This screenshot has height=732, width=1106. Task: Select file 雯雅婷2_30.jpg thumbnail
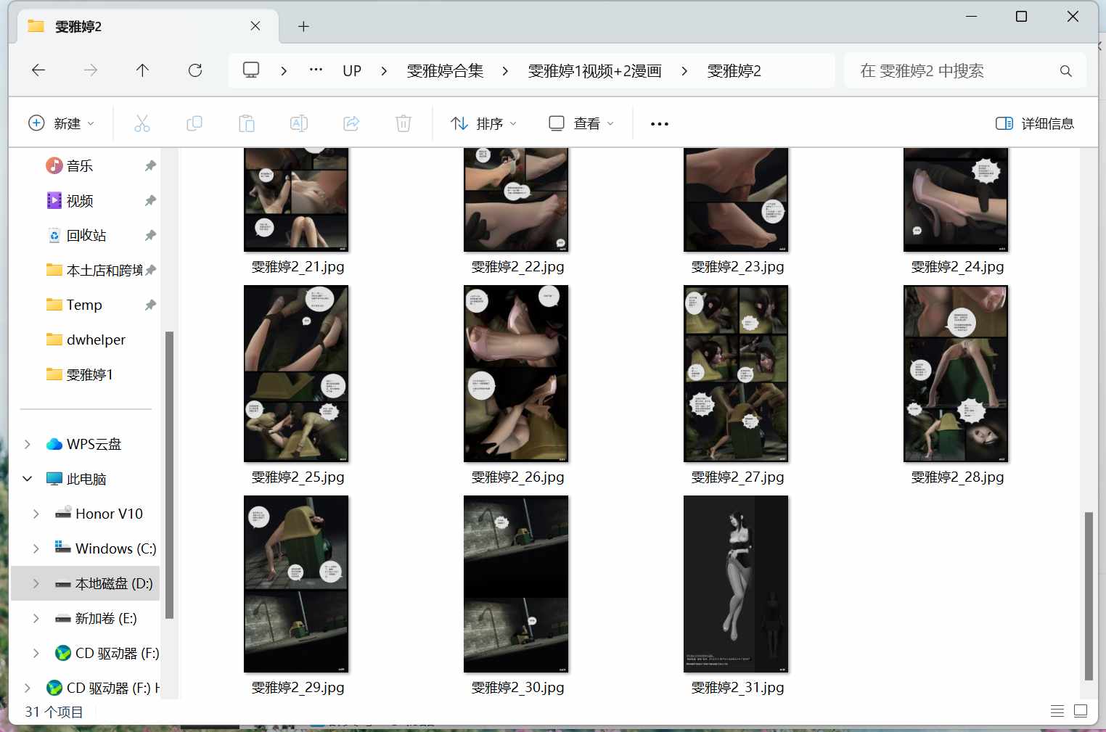click(x=516, y=584)
